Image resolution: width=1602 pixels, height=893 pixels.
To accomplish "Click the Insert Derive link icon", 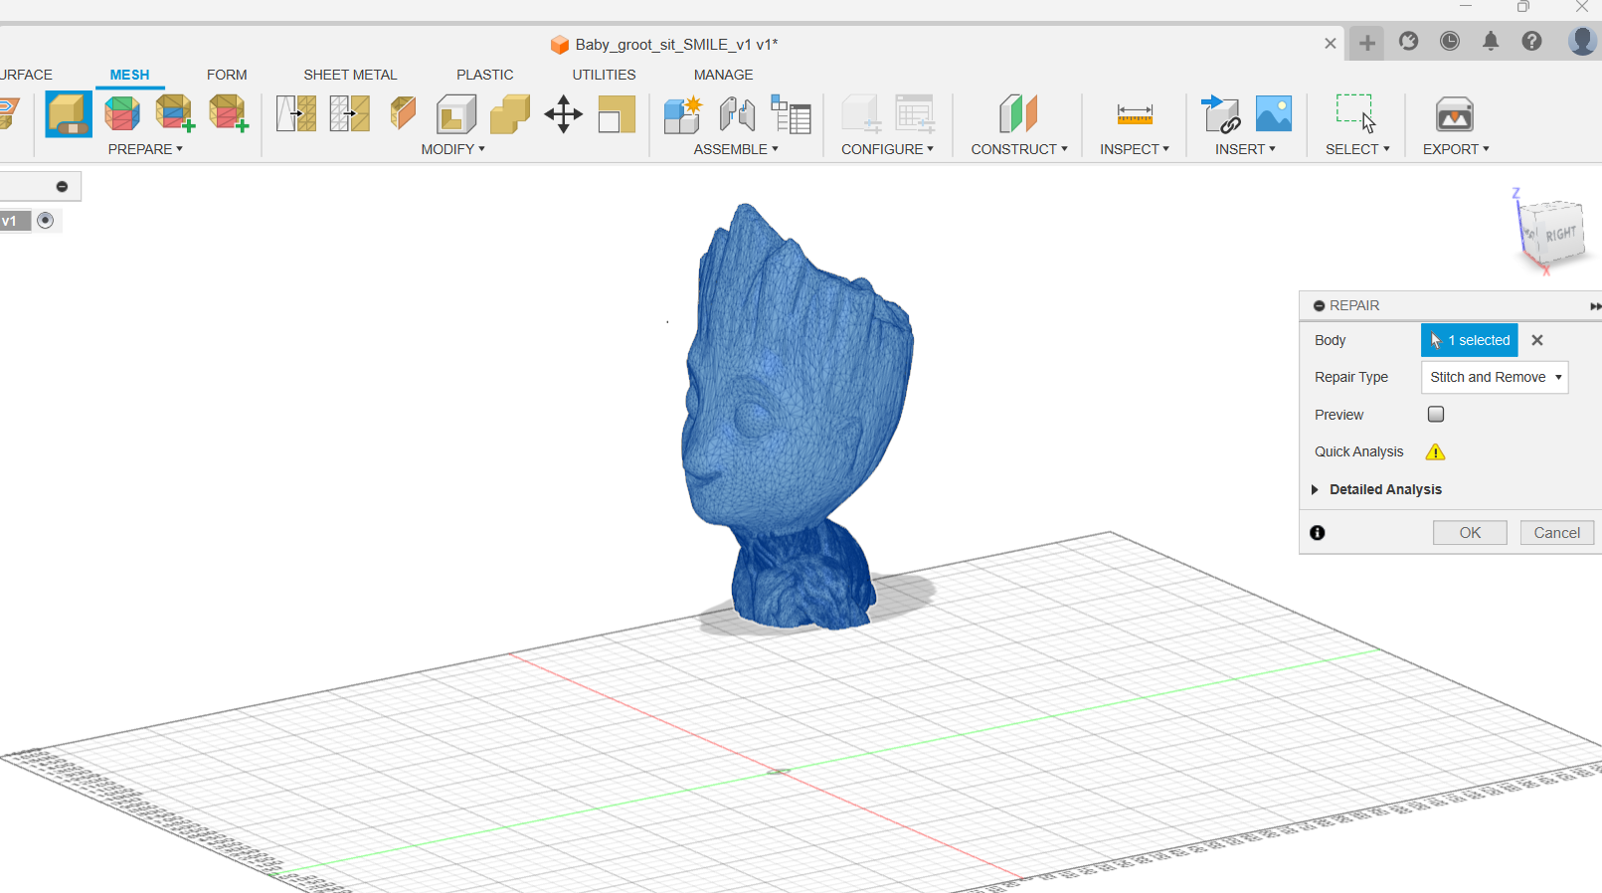I will click(1220, 113).
